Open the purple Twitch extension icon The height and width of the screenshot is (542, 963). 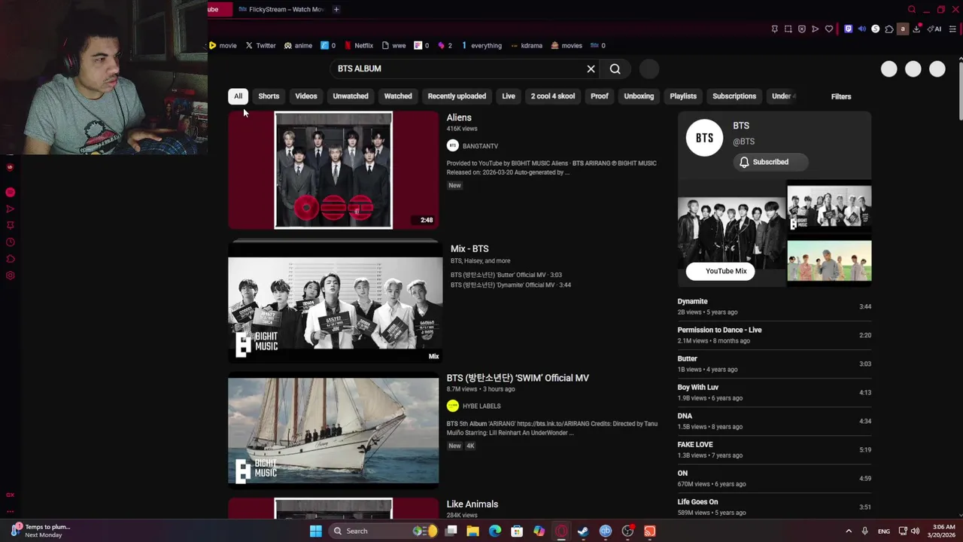(848, 29)
